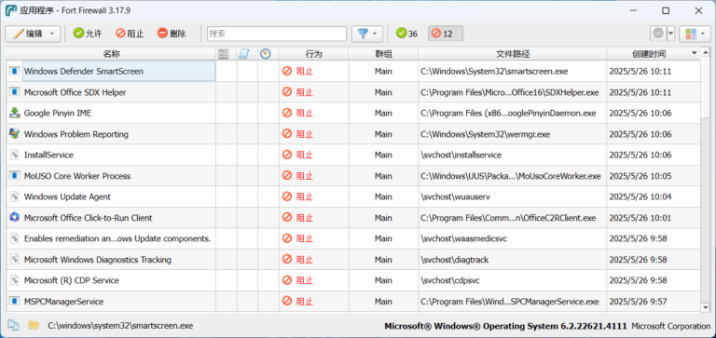Image resolution: width=716 pixels, height=338 pixels.
Task: Click the \svchost\cdpsvc path cell
Action: pyautogui.click(x=513, y=280)
